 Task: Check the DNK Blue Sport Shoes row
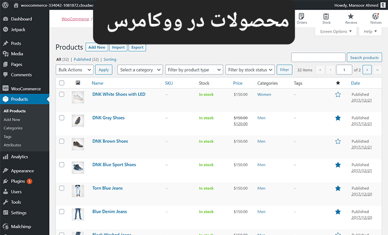point(62,165)
